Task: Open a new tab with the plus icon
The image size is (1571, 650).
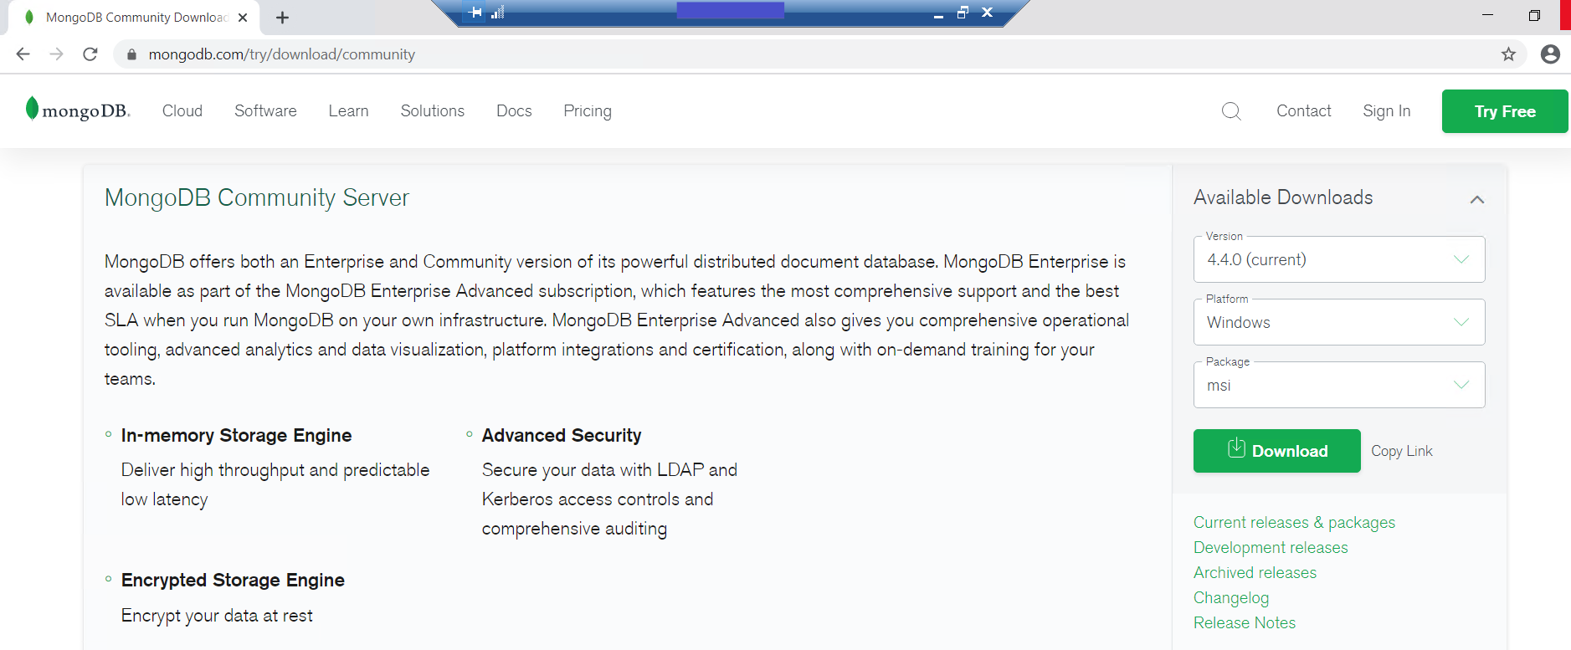Action: pos(283,18)
